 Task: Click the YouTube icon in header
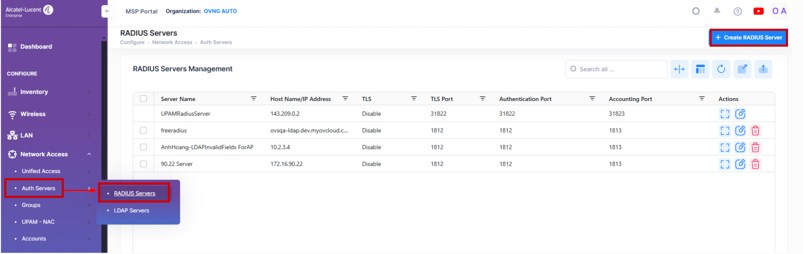coord(758,11)
